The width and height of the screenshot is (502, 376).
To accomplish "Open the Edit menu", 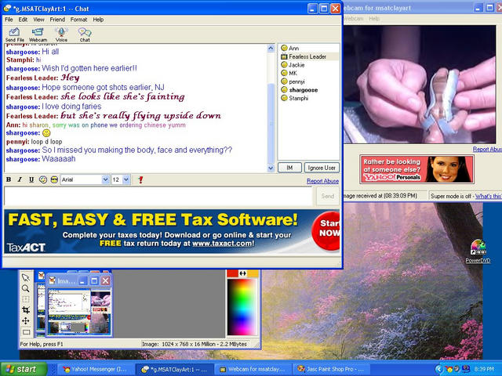I will (23, 20).
